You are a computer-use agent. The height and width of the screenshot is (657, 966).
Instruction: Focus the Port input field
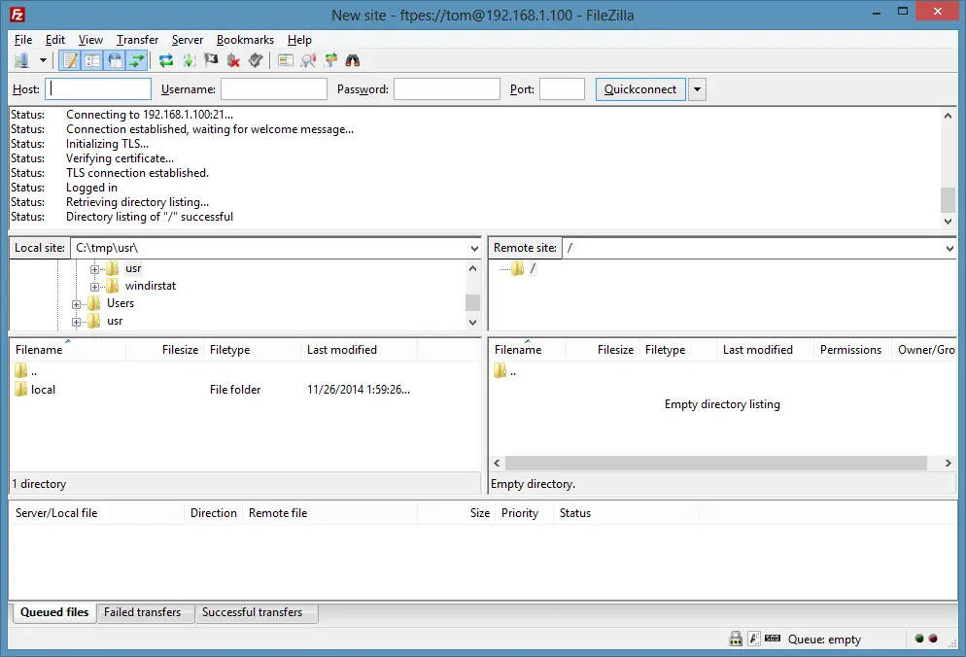pos(562,89)
